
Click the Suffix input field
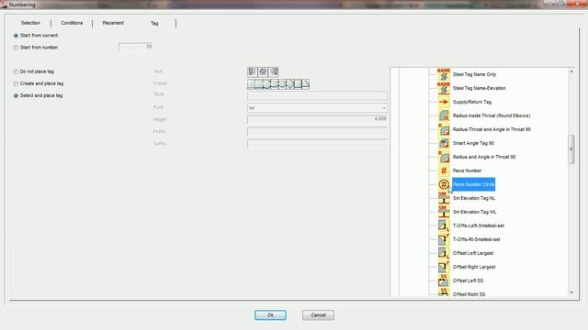317,143
